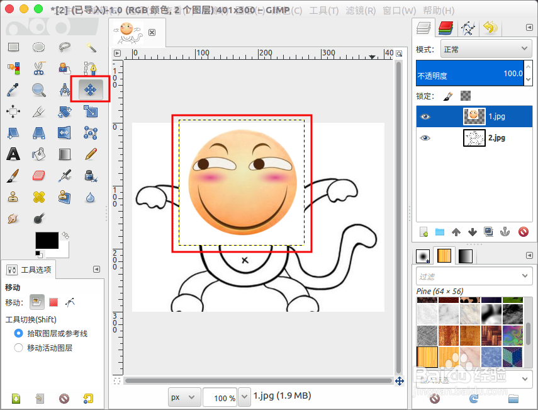The image size is (538, 410).
Task: Select the Paintbrush tool
Action: (14, 175)
